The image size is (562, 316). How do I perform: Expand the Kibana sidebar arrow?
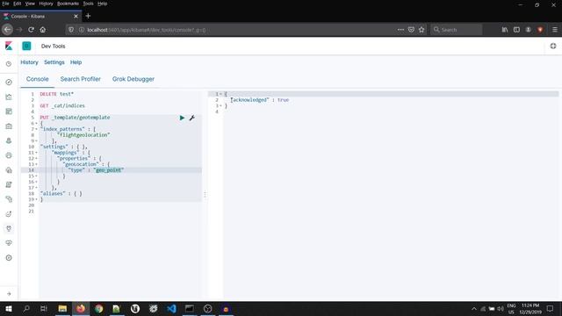(x=9, y=294)
